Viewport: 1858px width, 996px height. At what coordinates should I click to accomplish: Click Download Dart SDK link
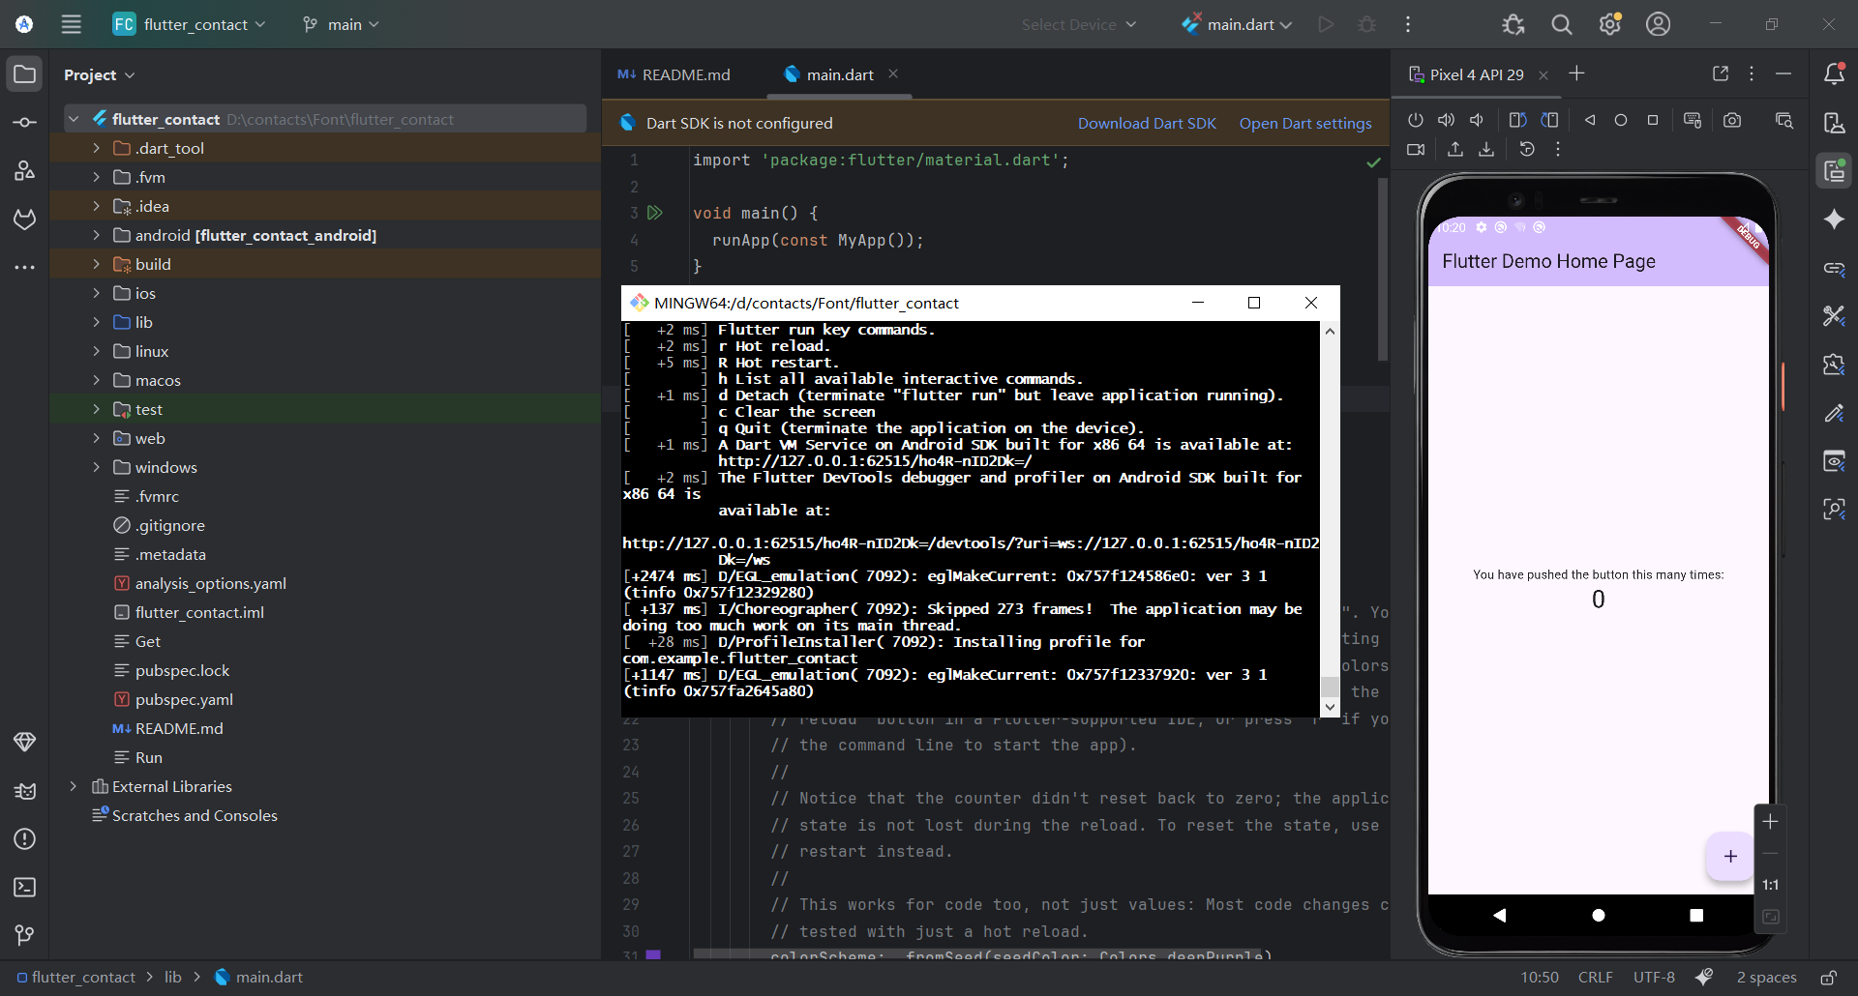[x=1147, y=123]
